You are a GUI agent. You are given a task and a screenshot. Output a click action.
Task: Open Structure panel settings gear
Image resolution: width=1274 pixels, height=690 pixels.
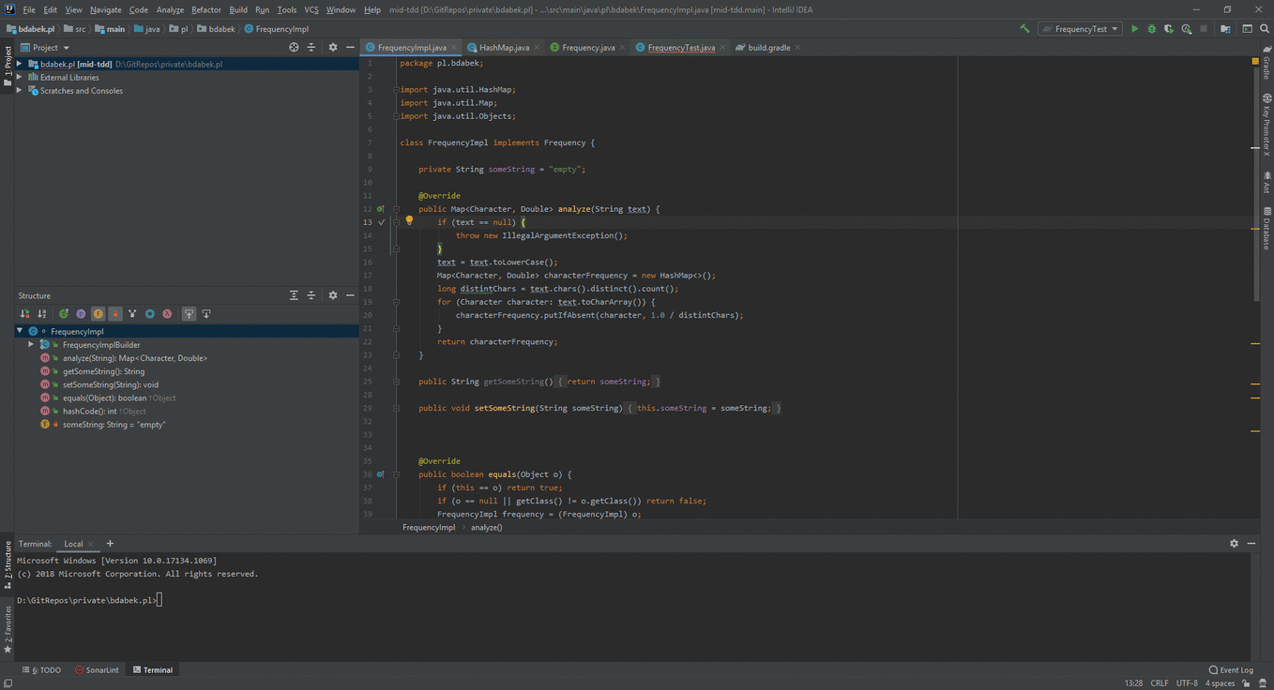[332, 295]
